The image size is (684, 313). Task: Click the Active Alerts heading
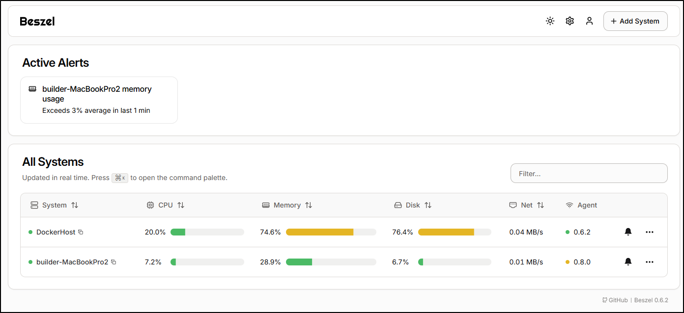[x=56, y=63]
